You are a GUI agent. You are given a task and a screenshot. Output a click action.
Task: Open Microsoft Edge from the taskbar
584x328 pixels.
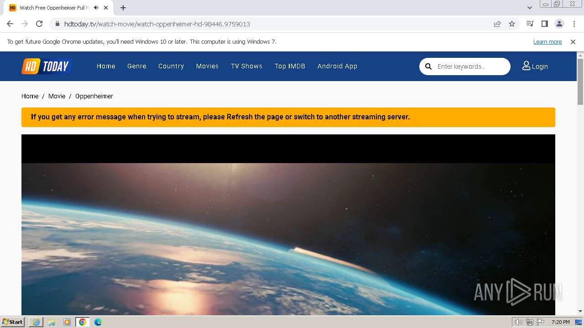pos(98,322)
